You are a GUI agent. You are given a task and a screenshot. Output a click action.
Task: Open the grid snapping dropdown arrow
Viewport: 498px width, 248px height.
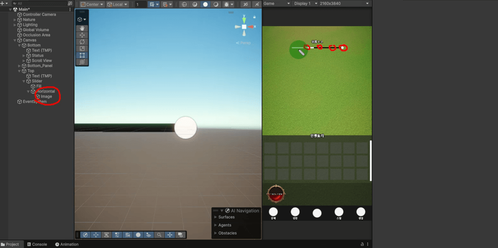(x=158, y=5)
